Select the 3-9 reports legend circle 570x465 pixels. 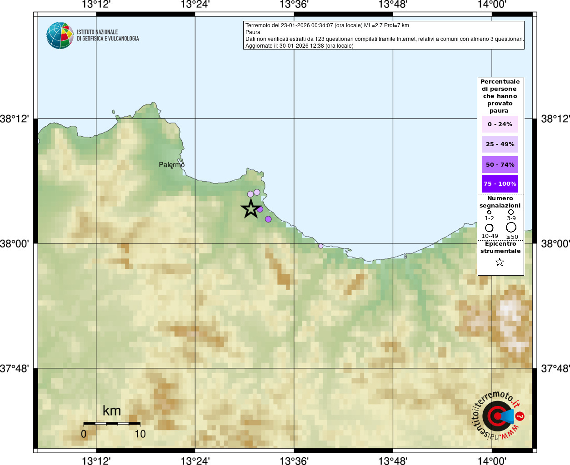[x=511, y=212]
